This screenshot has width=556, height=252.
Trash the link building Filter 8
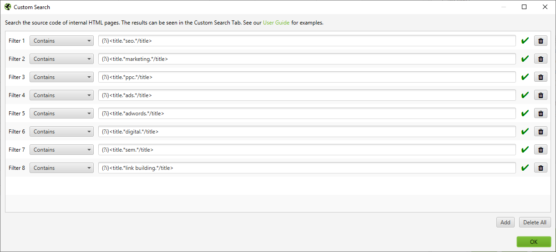point(541,168)
